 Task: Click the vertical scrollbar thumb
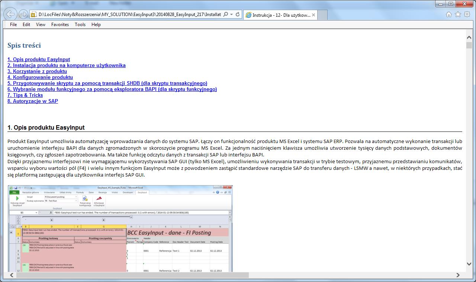[469, 45]
